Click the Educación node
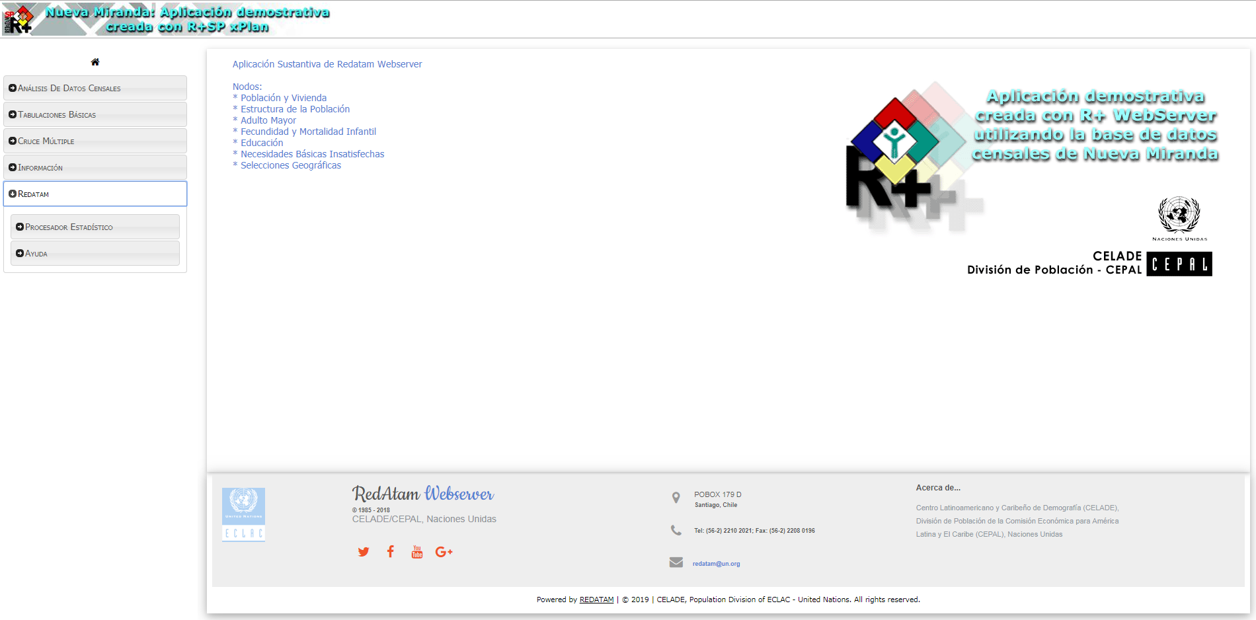1256x620 pixels. [x=262, y=143]
